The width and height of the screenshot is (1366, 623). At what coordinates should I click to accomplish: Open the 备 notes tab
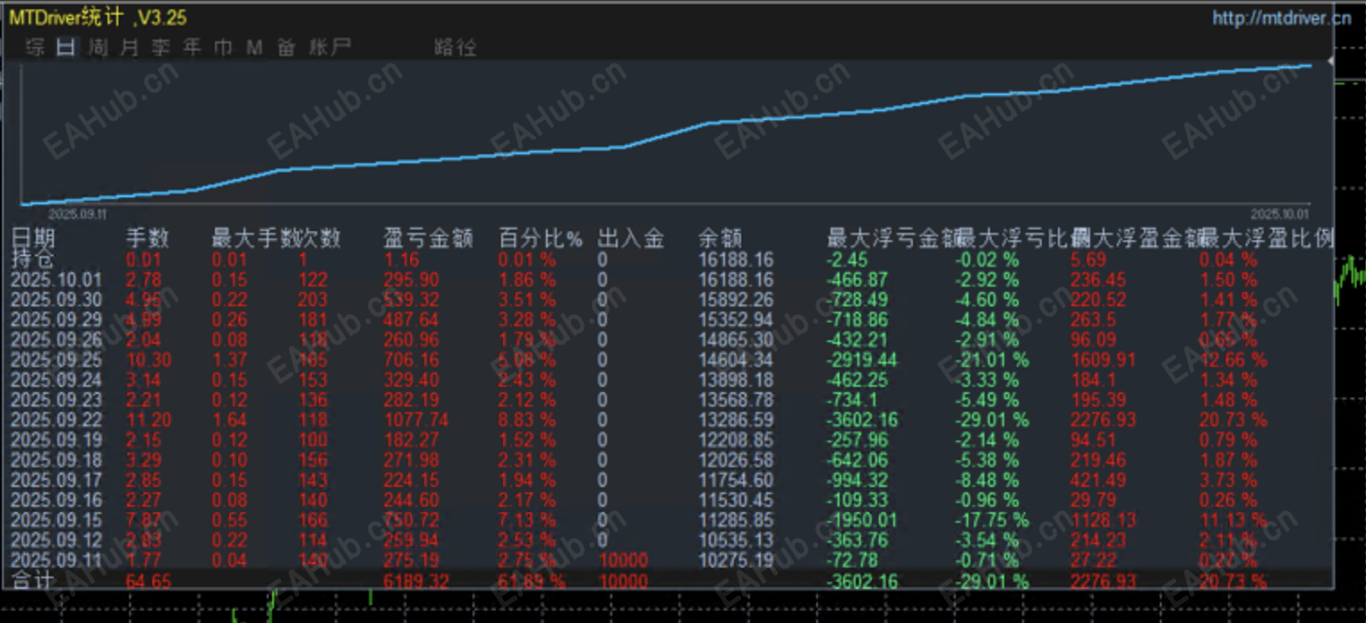(x=286, y=47)
